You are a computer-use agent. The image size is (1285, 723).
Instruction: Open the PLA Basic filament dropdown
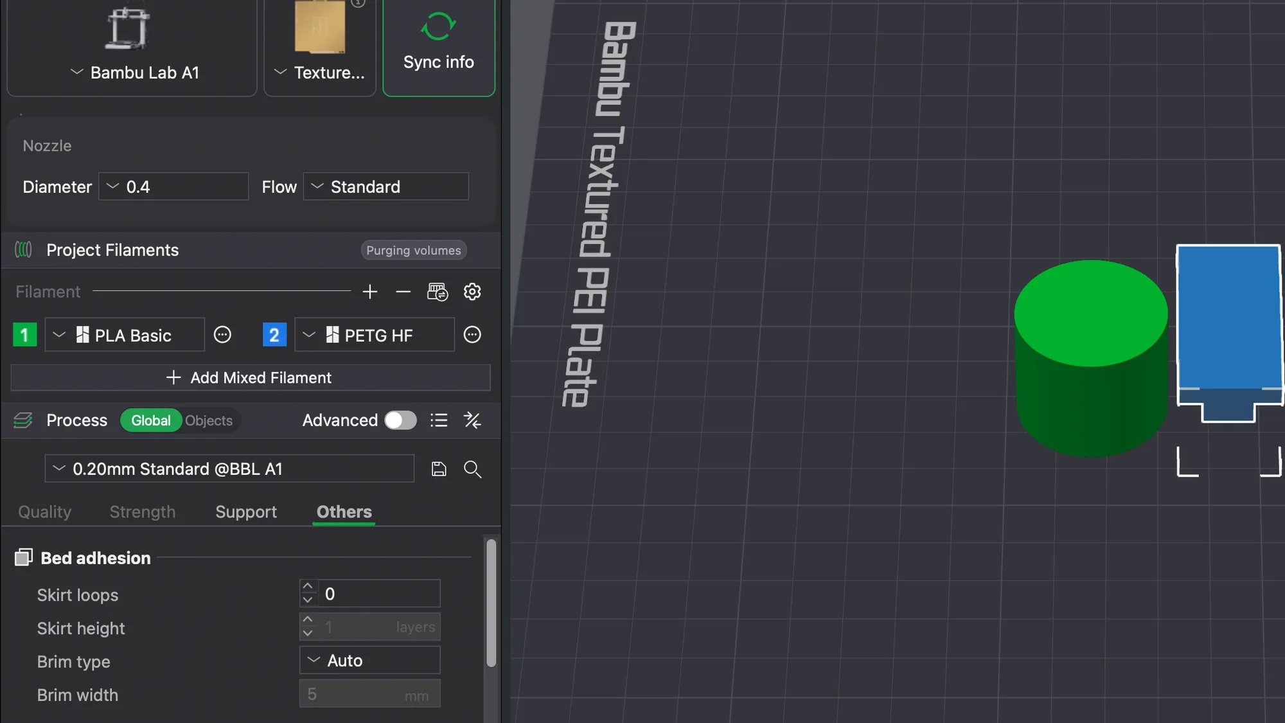point(125,335)
